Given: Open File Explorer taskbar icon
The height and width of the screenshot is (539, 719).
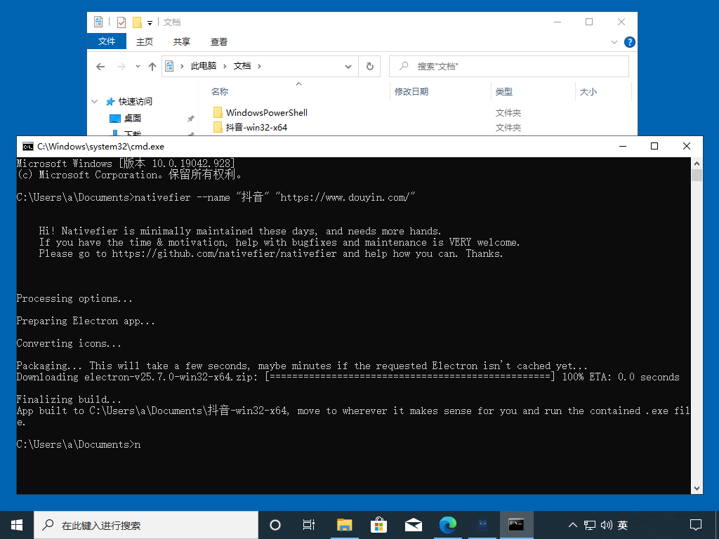Looking at the screenshot, I should point(344,525).
